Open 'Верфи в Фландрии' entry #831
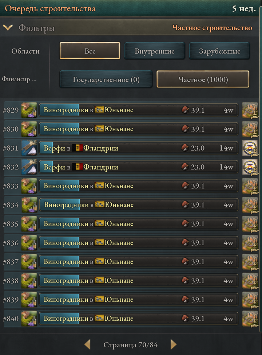Image resolution: width=262 pixels, height=355 pixels. tap(139, 148)
